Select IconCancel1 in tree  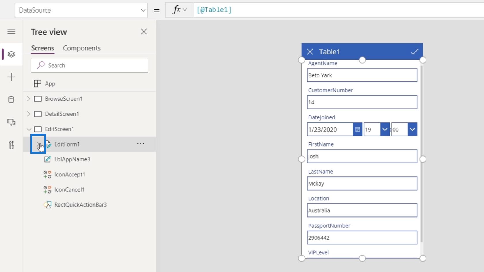pos(69,190)
